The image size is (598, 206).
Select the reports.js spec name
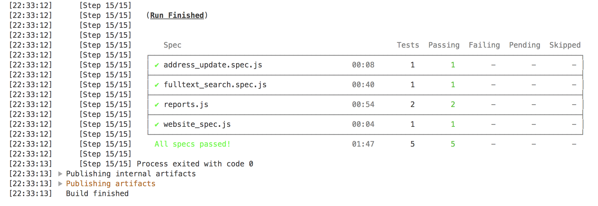pyautogui.click(x=186, y=105)
